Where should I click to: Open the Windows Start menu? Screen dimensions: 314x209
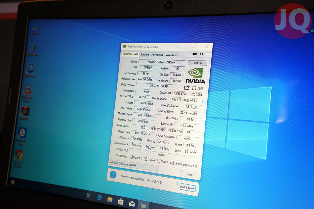pos(12,182)
